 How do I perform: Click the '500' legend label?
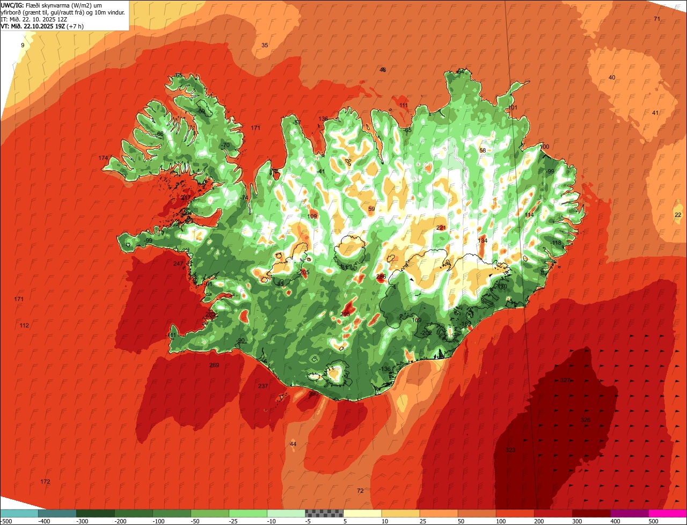[654, 521]
